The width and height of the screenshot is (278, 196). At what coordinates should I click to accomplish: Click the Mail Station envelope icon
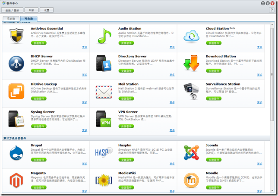tap(104, 92)
